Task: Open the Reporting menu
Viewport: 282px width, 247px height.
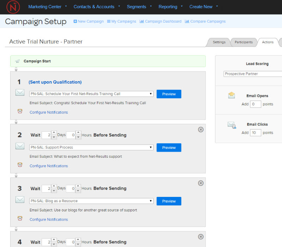Action: (171, 7)
